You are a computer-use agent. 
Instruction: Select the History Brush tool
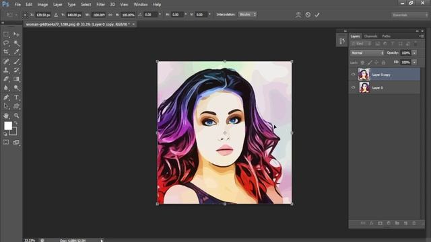pyautogui.click(x=16, y=70)
